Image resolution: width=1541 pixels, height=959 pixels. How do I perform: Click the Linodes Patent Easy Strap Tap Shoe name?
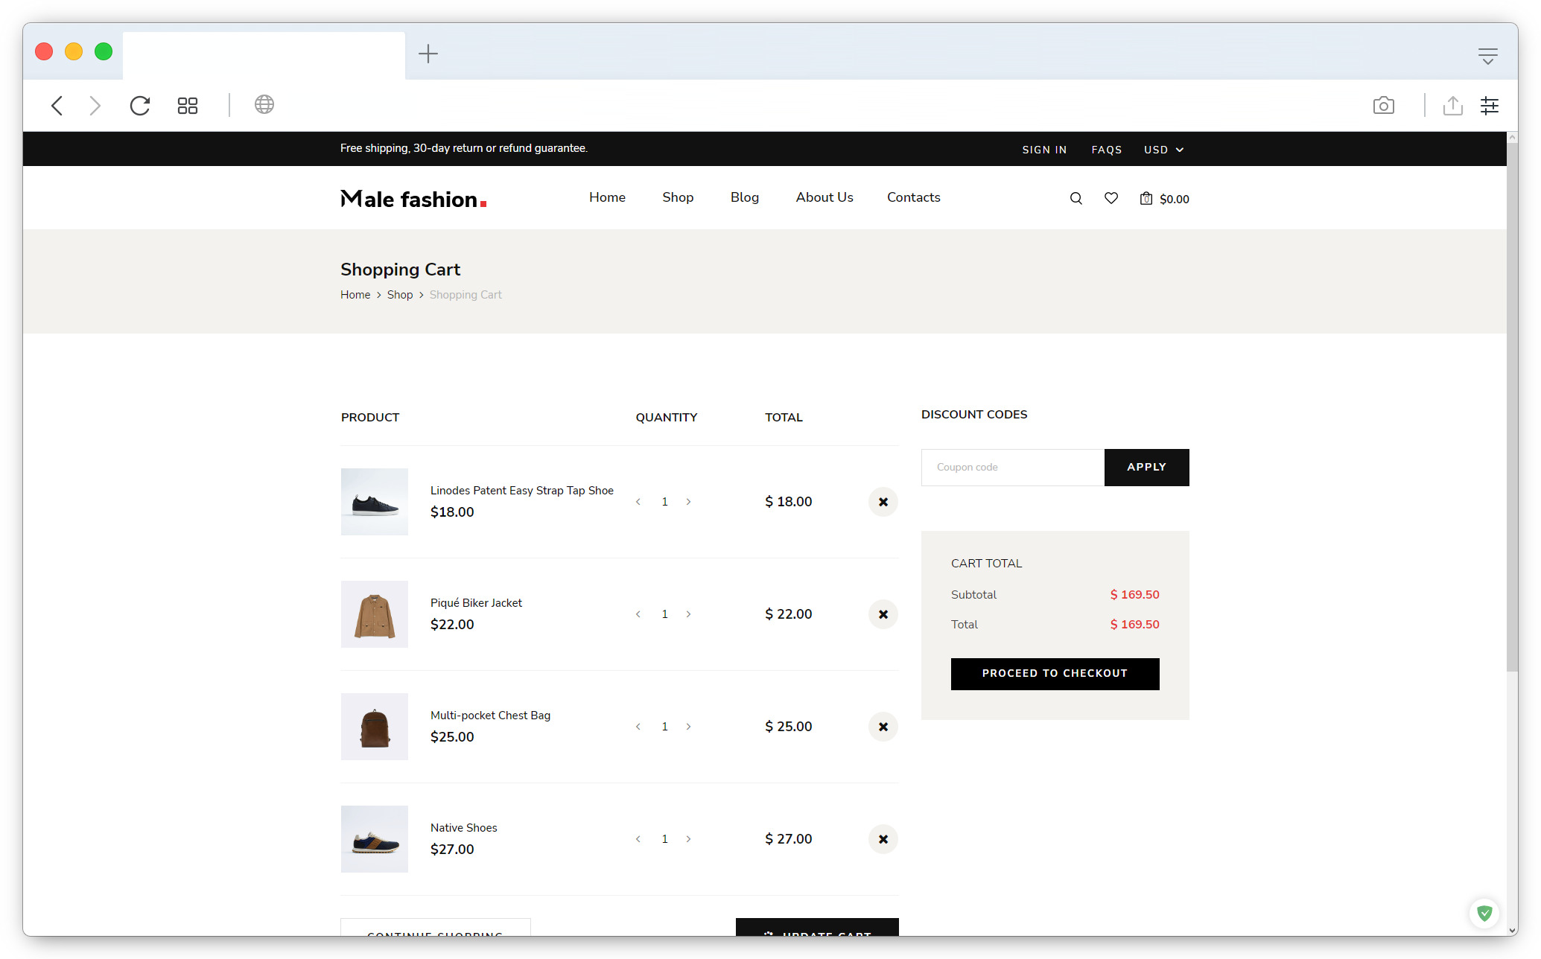coord(522,491)
